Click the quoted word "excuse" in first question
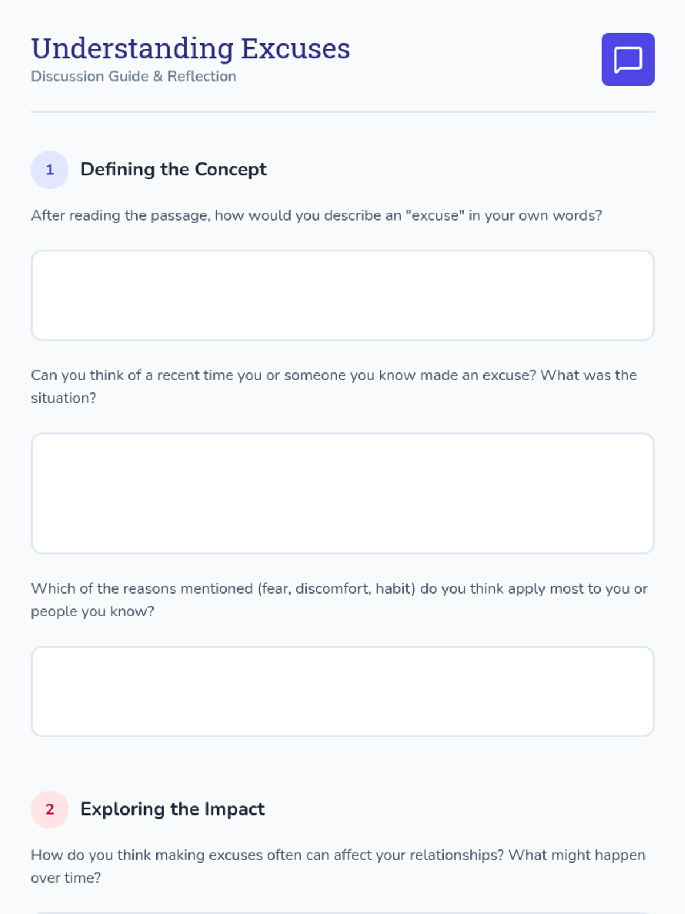The height and width of the screenshot is (914, 685). click(x=434, y=215)
